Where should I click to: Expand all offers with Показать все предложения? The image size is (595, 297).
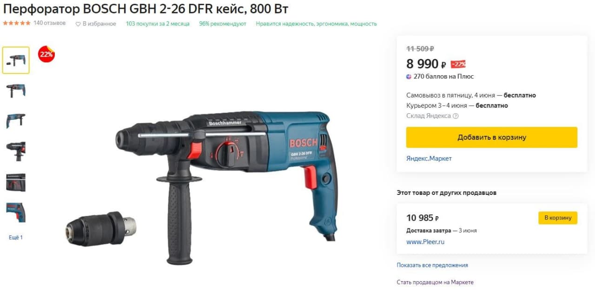pos(432,265)
